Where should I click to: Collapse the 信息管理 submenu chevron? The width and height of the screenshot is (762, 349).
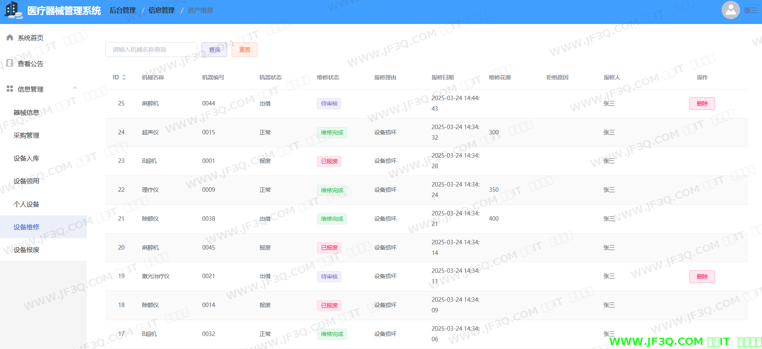tap(75, 88)
